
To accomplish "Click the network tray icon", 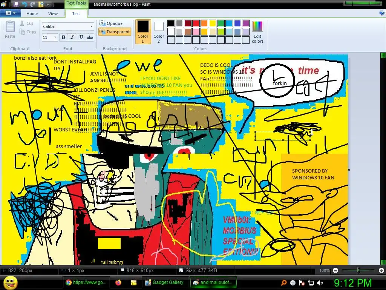I will [x=311, y=283].
